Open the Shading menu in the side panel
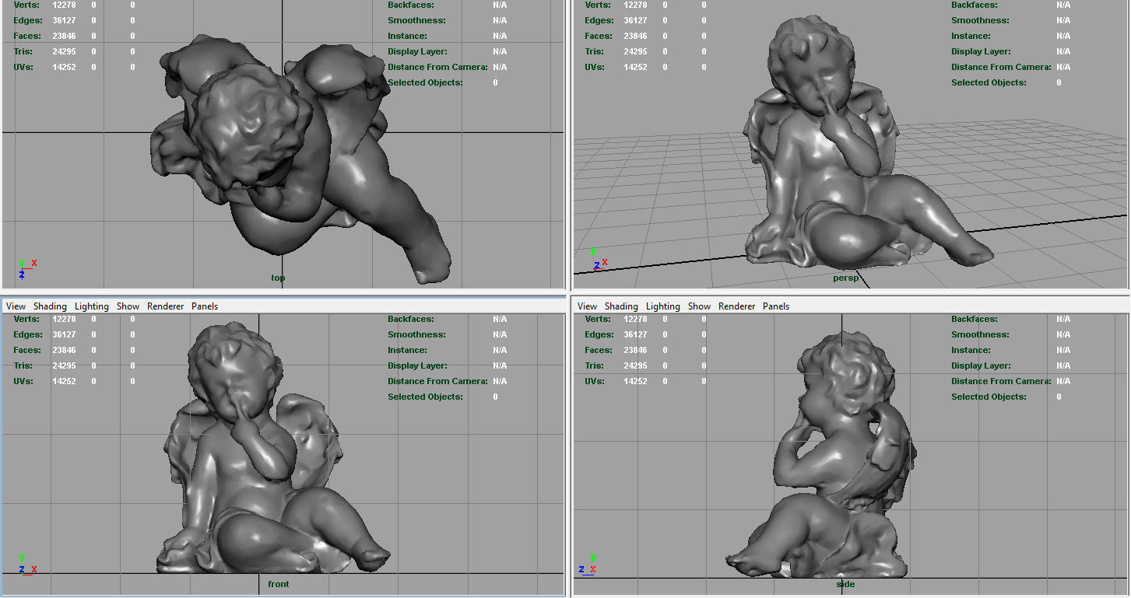The width and height of the screenshot is (1131, 598). [621, 306]
